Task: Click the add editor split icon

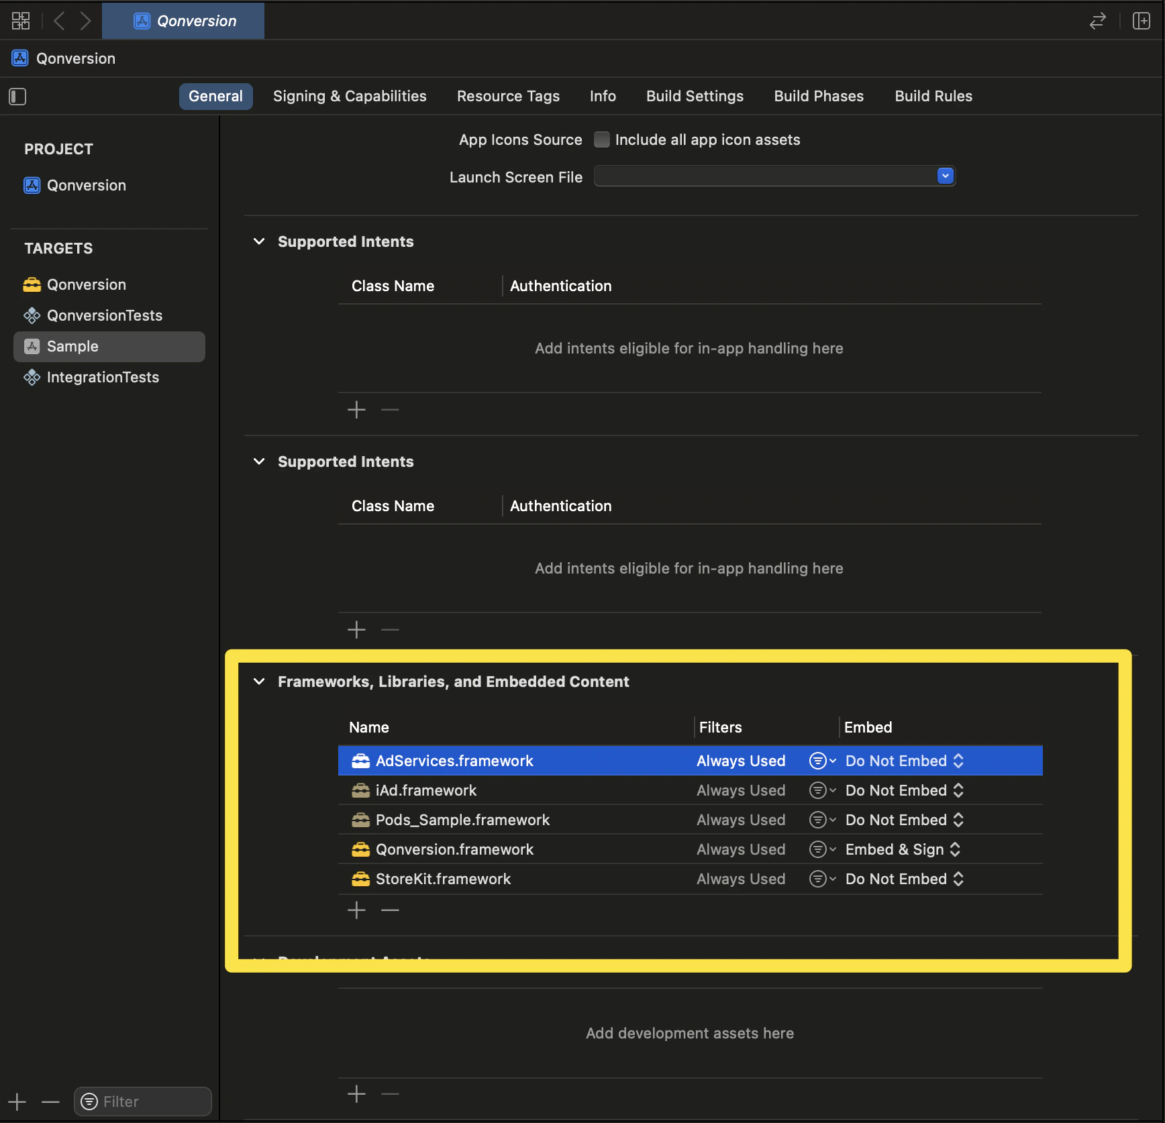Action: (x=1141, y=21)
